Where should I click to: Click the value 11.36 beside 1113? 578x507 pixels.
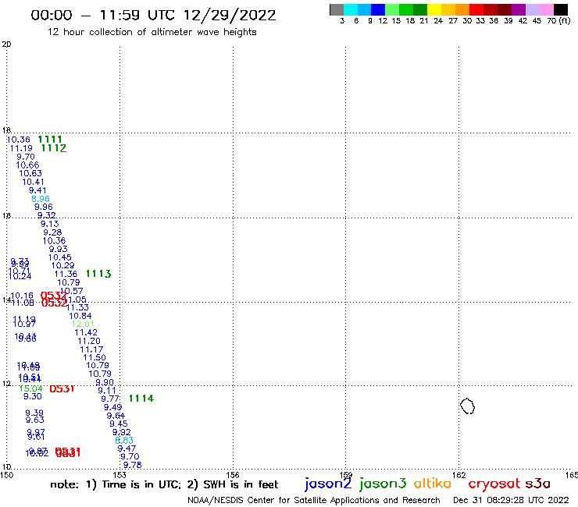(x=66, y=274)
